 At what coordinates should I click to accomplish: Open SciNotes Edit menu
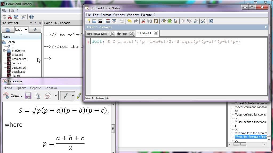[96, 15]
